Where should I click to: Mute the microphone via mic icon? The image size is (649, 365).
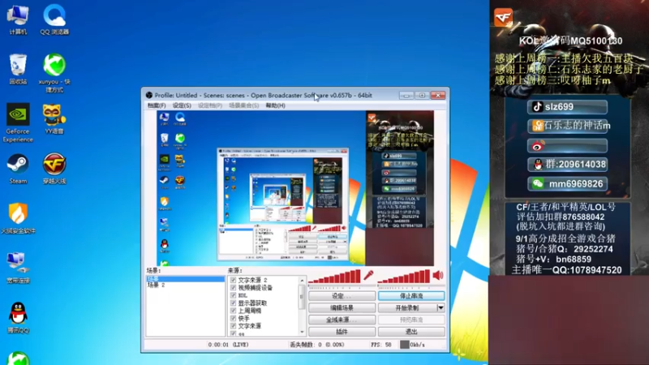368,275
